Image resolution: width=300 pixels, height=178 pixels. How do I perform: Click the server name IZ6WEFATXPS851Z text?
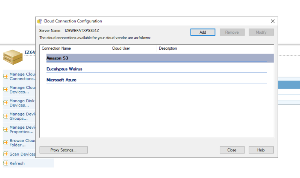(x=82, y=31)
